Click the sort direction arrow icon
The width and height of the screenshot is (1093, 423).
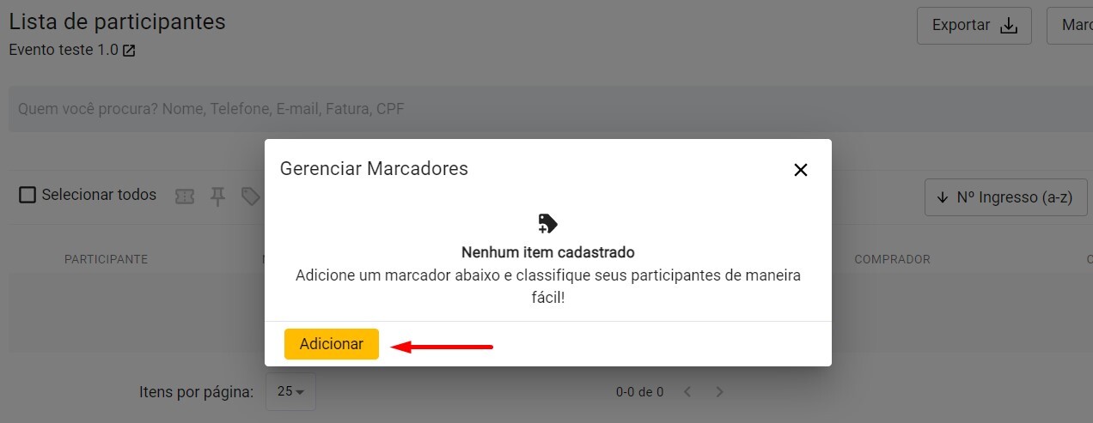pos(942,197)
